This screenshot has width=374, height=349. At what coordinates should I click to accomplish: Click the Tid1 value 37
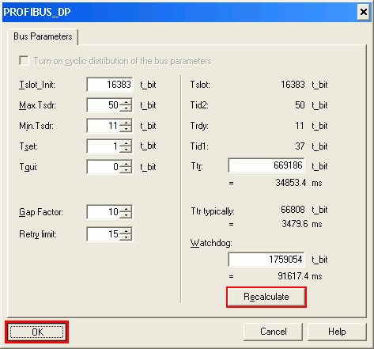click(x=300, y=146)
